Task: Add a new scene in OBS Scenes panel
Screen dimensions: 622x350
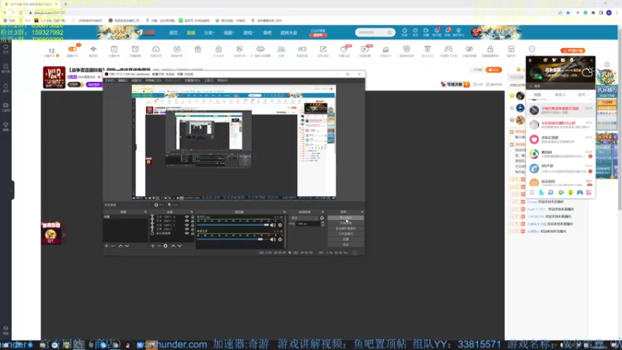Action: (107, 246)
